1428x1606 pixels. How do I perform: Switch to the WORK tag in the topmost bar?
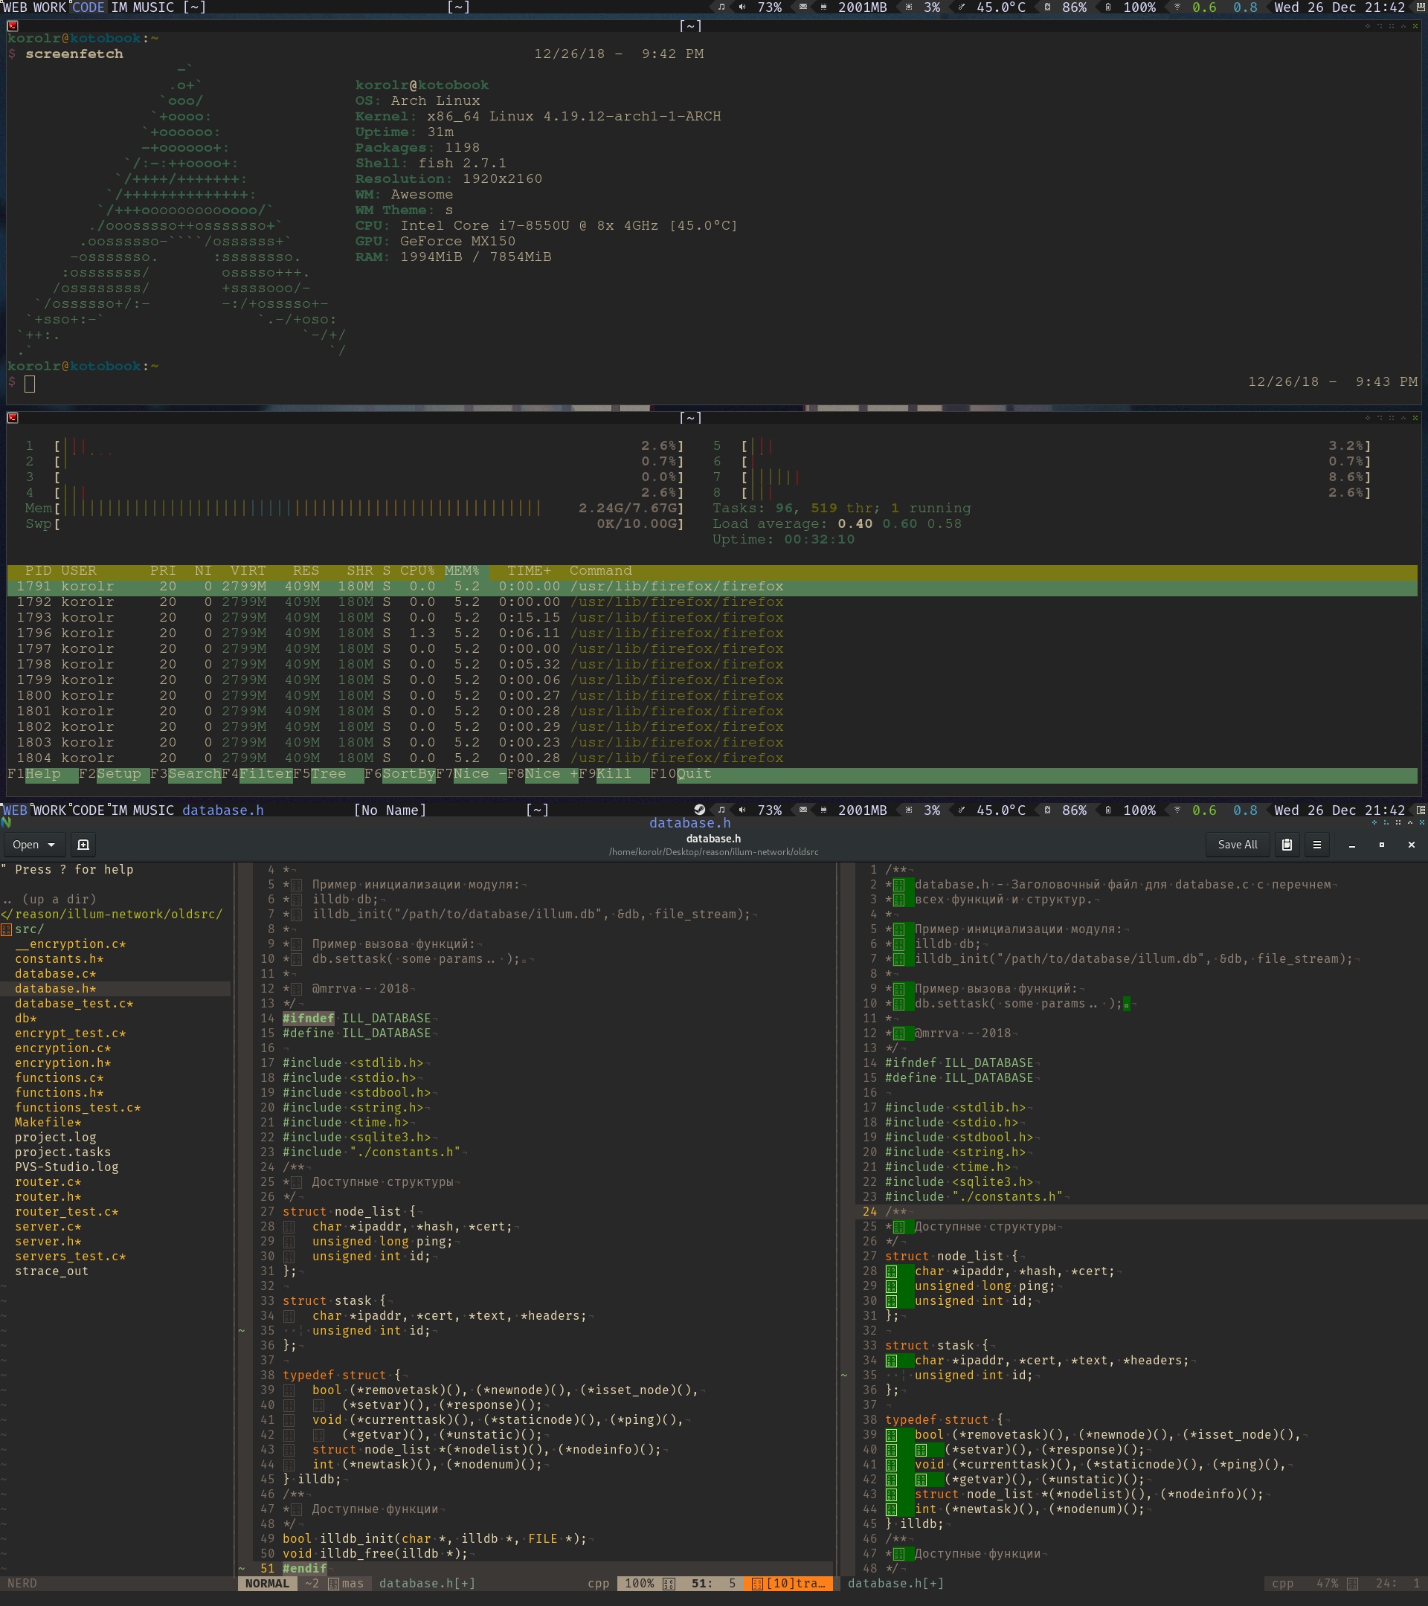point(50,7)
